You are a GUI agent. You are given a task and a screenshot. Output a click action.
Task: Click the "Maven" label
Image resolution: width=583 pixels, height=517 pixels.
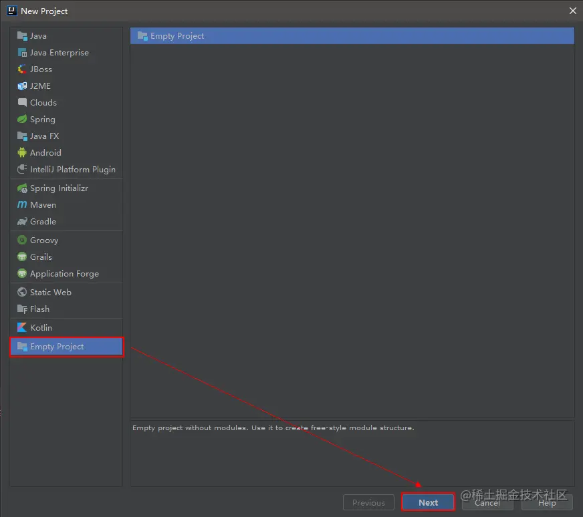(43, 204)
